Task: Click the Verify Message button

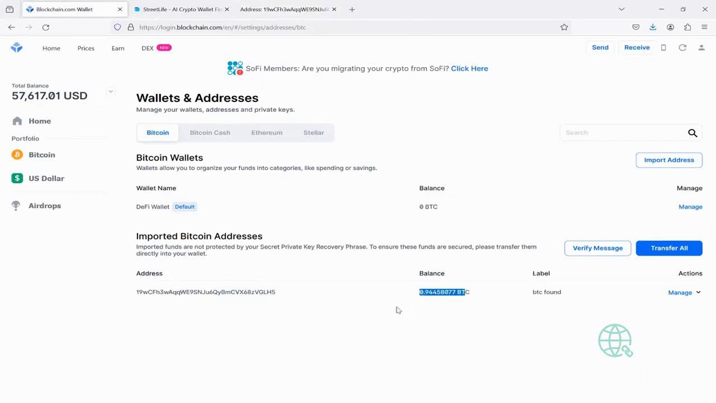Action: click(x=598, y=248)
